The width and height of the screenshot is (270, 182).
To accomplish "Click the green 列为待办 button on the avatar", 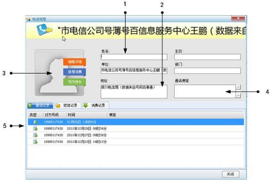I will pyautogui.click(x=74, y=82).
